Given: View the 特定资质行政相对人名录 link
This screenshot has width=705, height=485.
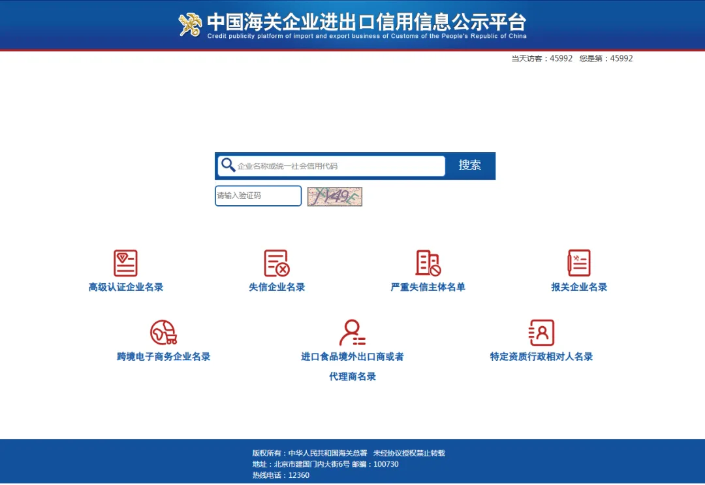Looking at the screenshot, I should [x=541, y=357].
